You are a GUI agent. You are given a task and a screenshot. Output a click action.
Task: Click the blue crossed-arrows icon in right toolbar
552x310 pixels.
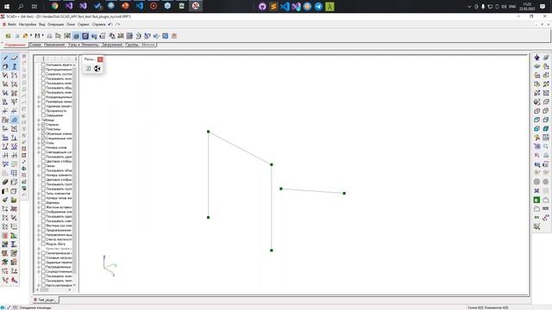(536, 191)
